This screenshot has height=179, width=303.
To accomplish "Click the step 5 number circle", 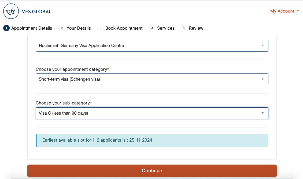I will 184,28.
